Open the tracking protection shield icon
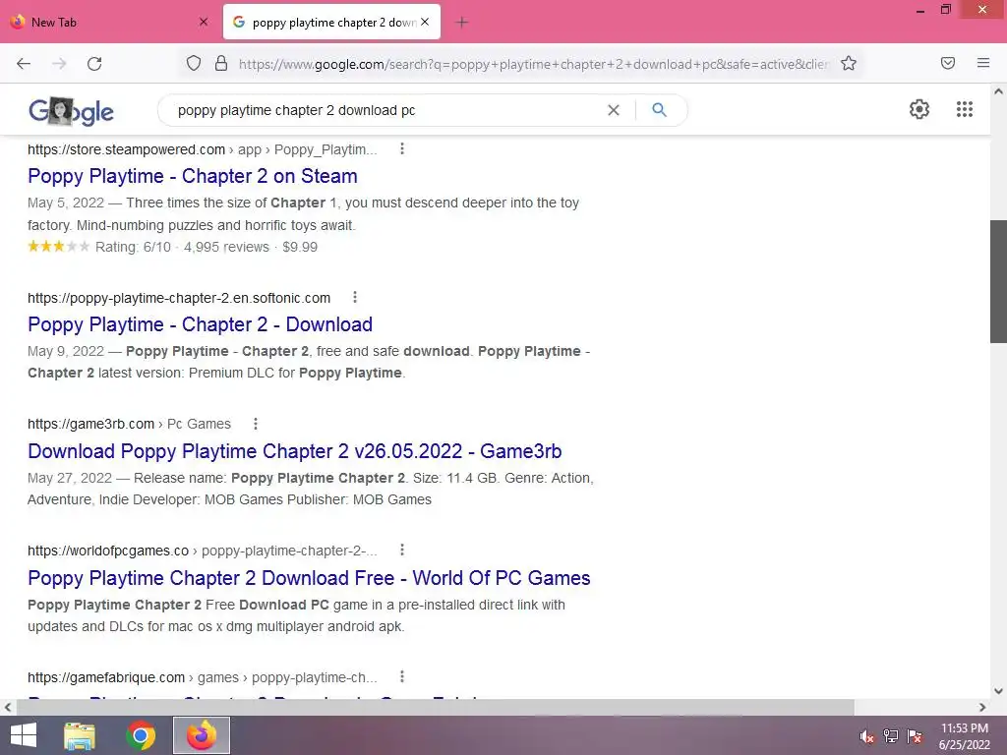The height and width of the screenshot is (755, 1007). [x=194, y=64]
